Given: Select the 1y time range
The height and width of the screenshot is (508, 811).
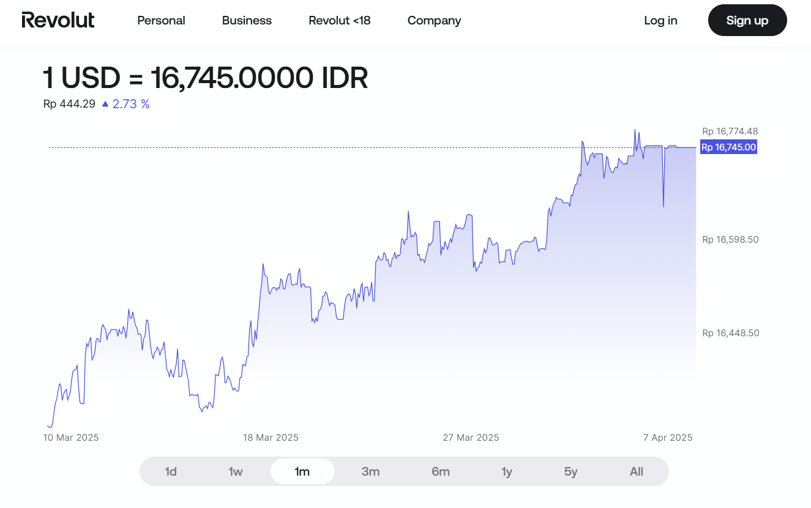Looking at the screenshot, I should [507, 471].
